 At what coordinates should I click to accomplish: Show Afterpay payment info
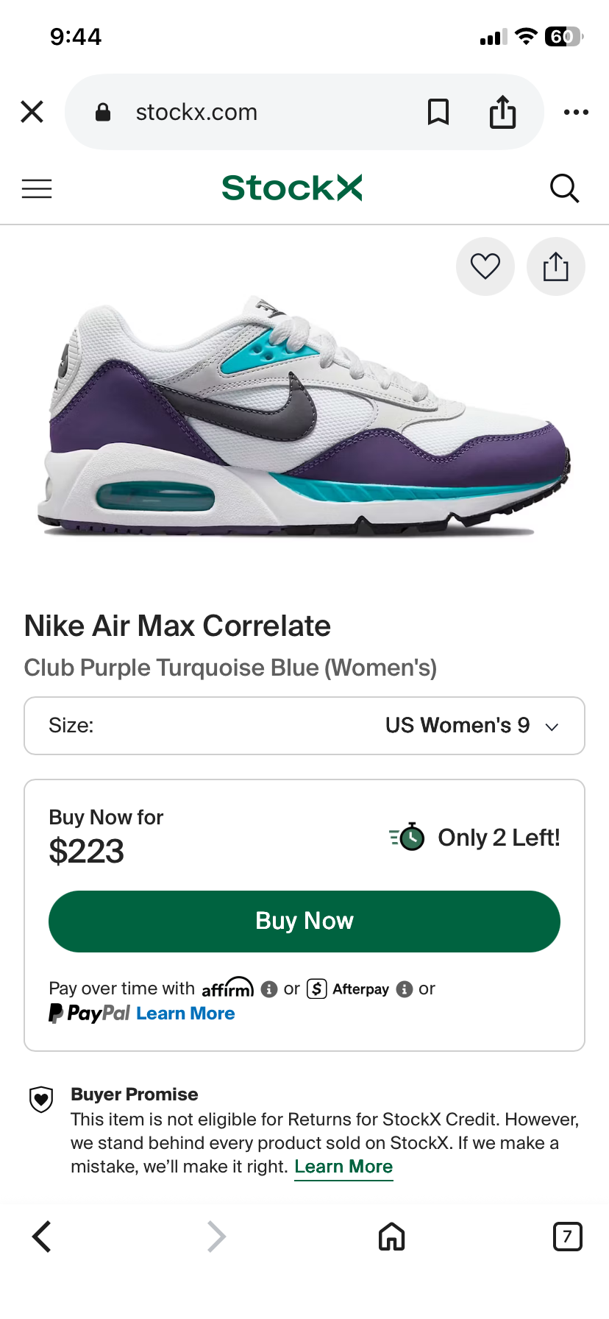tap(405, 989)
